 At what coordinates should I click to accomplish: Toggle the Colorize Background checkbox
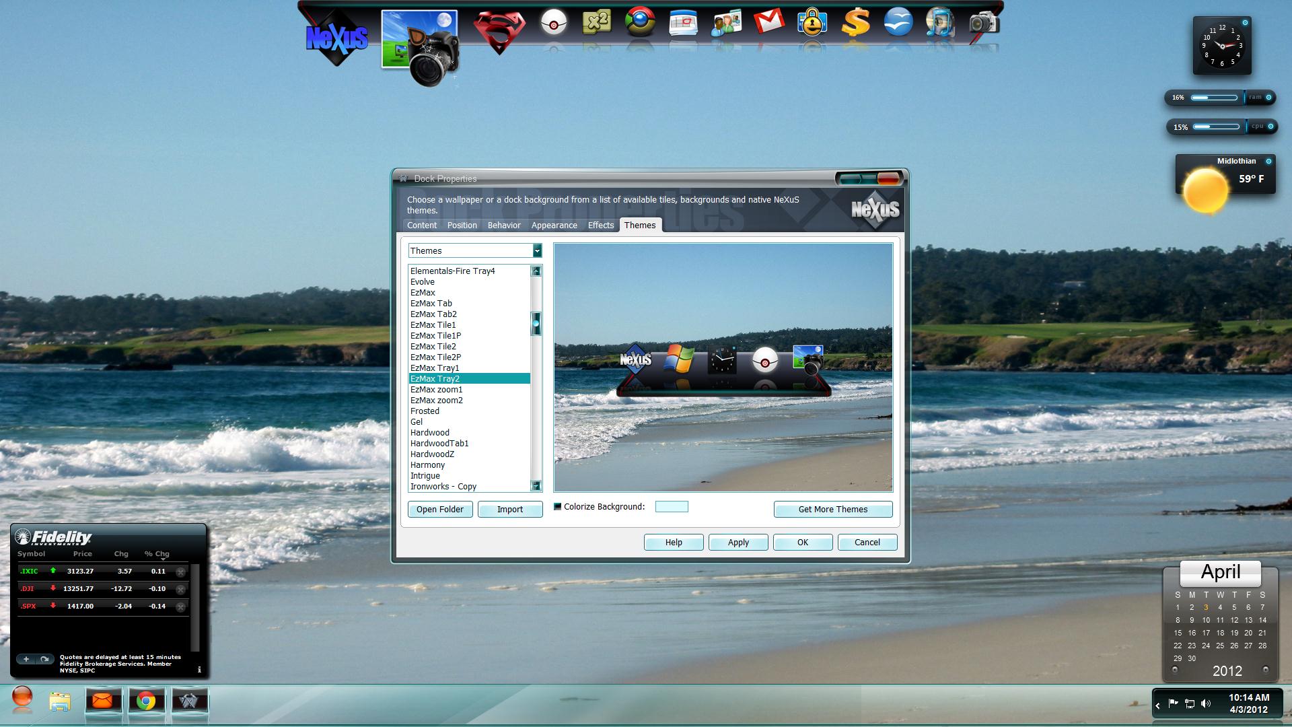coord(557,507)
